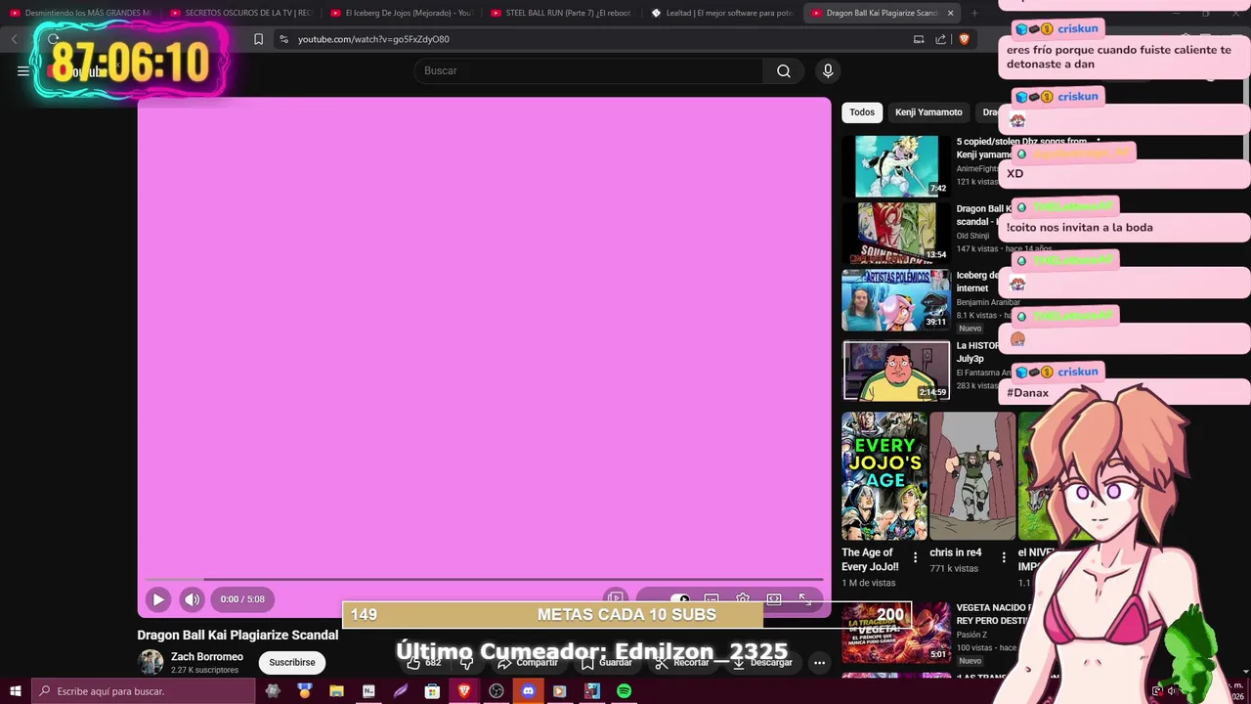
Task: Seek along the video progress bar
Action: pos(485,580)
